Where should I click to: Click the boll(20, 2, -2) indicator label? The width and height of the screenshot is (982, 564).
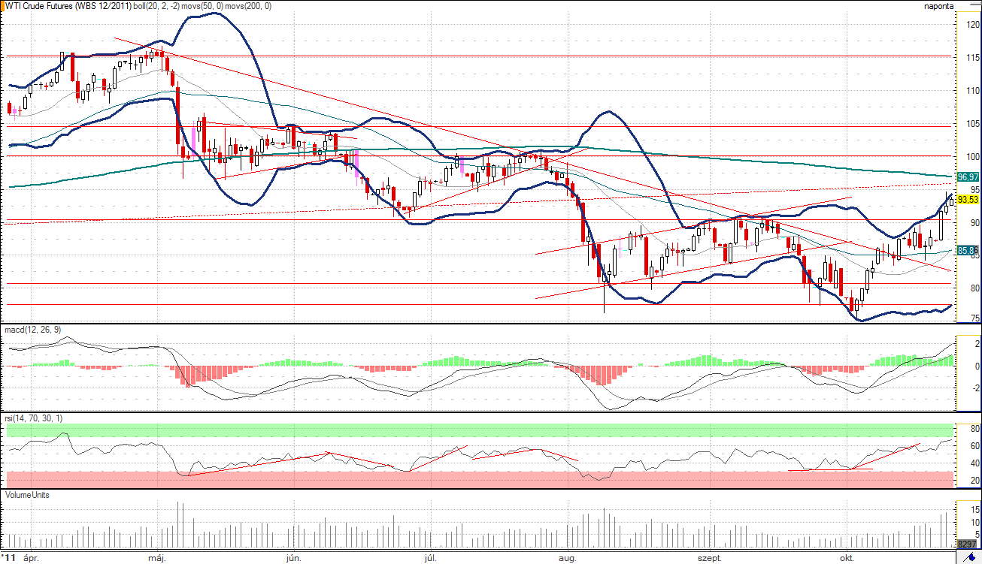(x=157, y=6)
